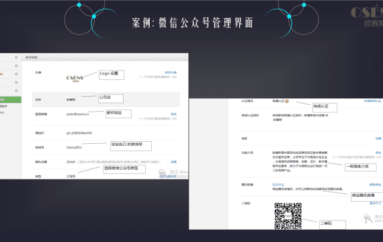The height and width of the screenshot is (242, 383).
Task: Select the green highlighted sidebar menu item
Action: pos(11,99)
